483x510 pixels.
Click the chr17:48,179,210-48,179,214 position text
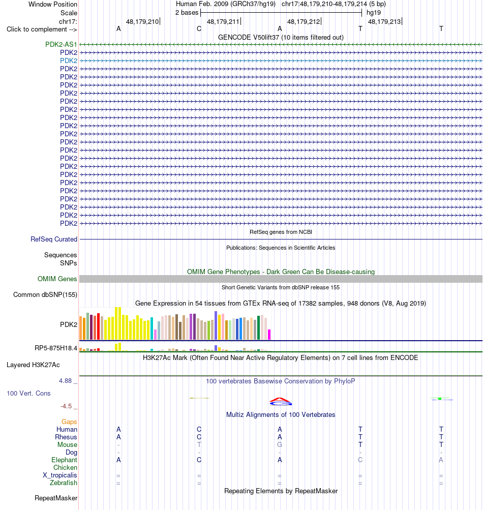(x=324, y=4)
